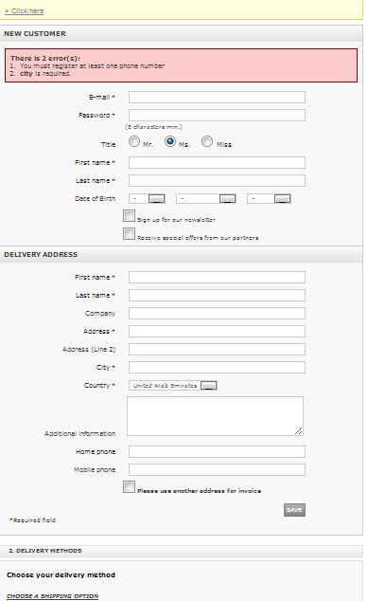This screenshot has height=601, width=368.
Task: Check Please use another address for invoice
Action: click(129, 486)
